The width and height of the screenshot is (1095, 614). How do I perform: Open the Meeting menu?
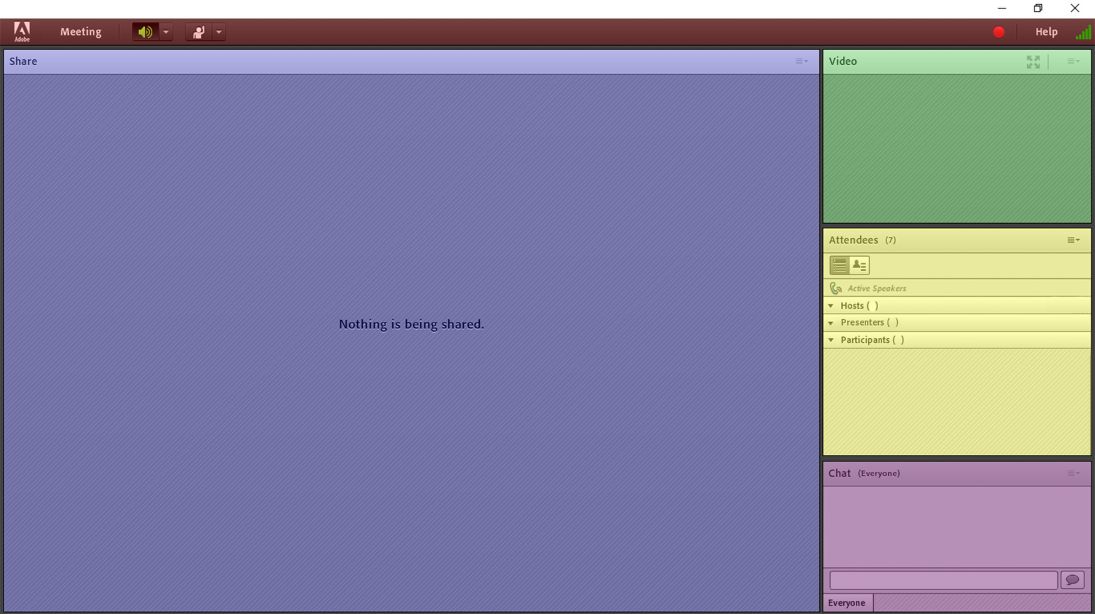80,32
